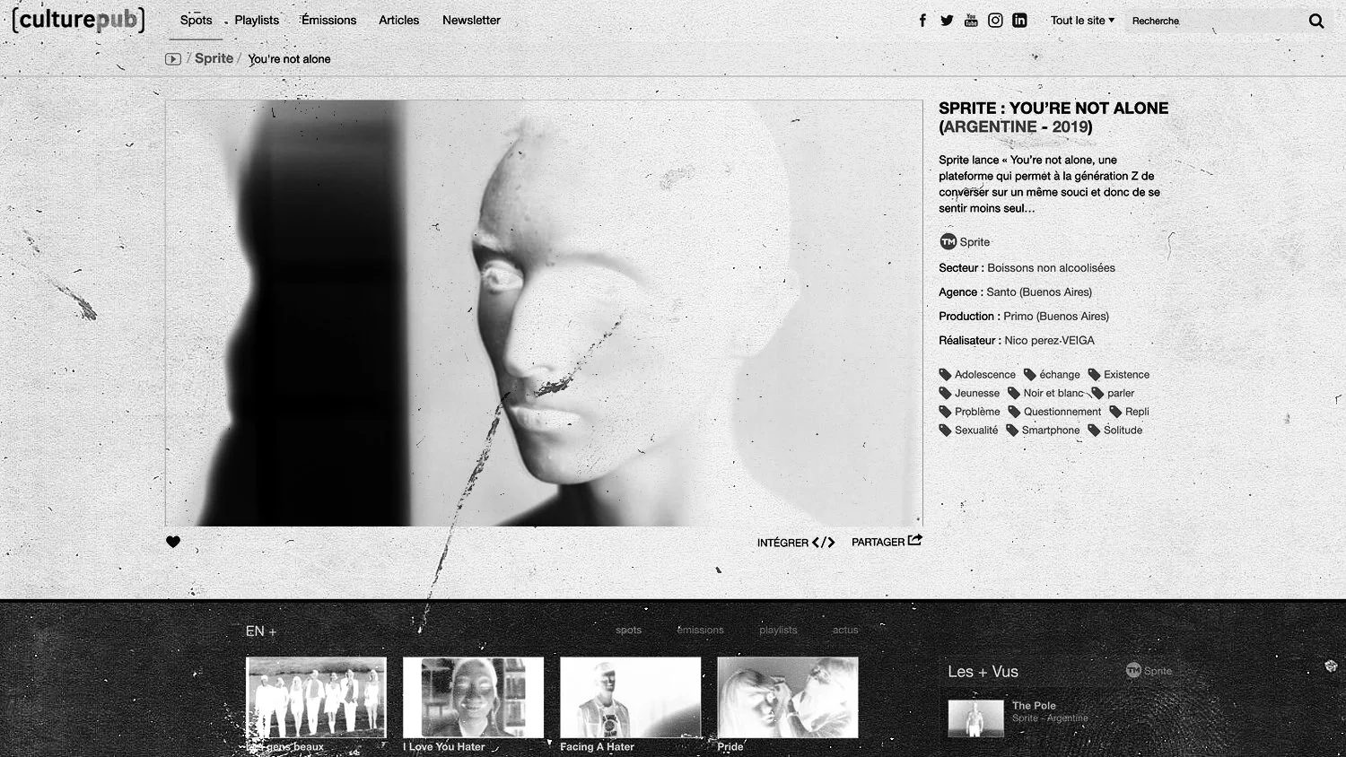Click the culturepub logo
The image size is (1346, 757).
pyautogui.click(x=78, y=19)
